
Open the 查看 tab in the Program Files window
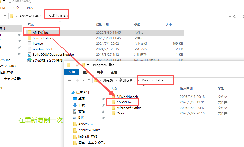[114, 72]
